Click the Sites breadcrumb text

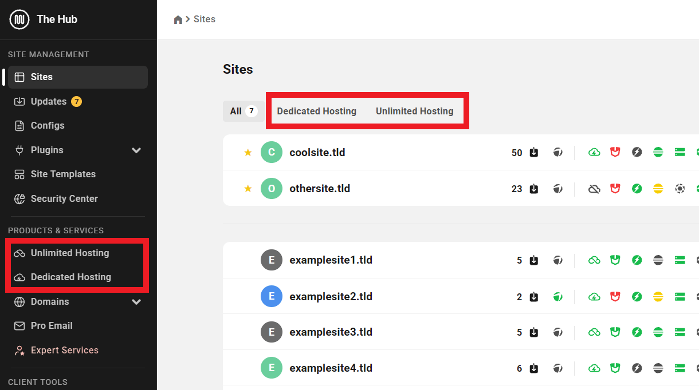(x=205, y=19)
